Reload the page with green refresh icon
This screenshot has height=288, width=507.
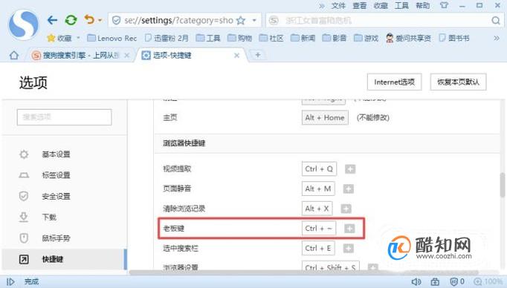(71, 20)
